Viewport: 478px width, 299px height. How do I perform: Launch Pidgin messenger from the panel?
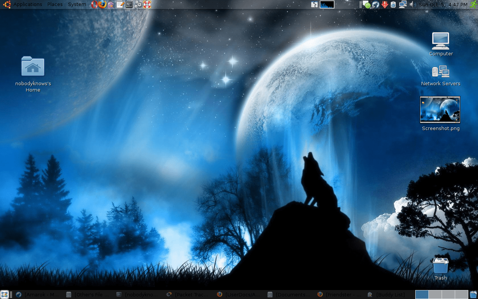tap(111, 4)
